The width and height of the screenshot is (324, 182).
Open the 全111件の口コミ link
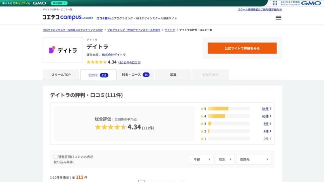point(130,62)
